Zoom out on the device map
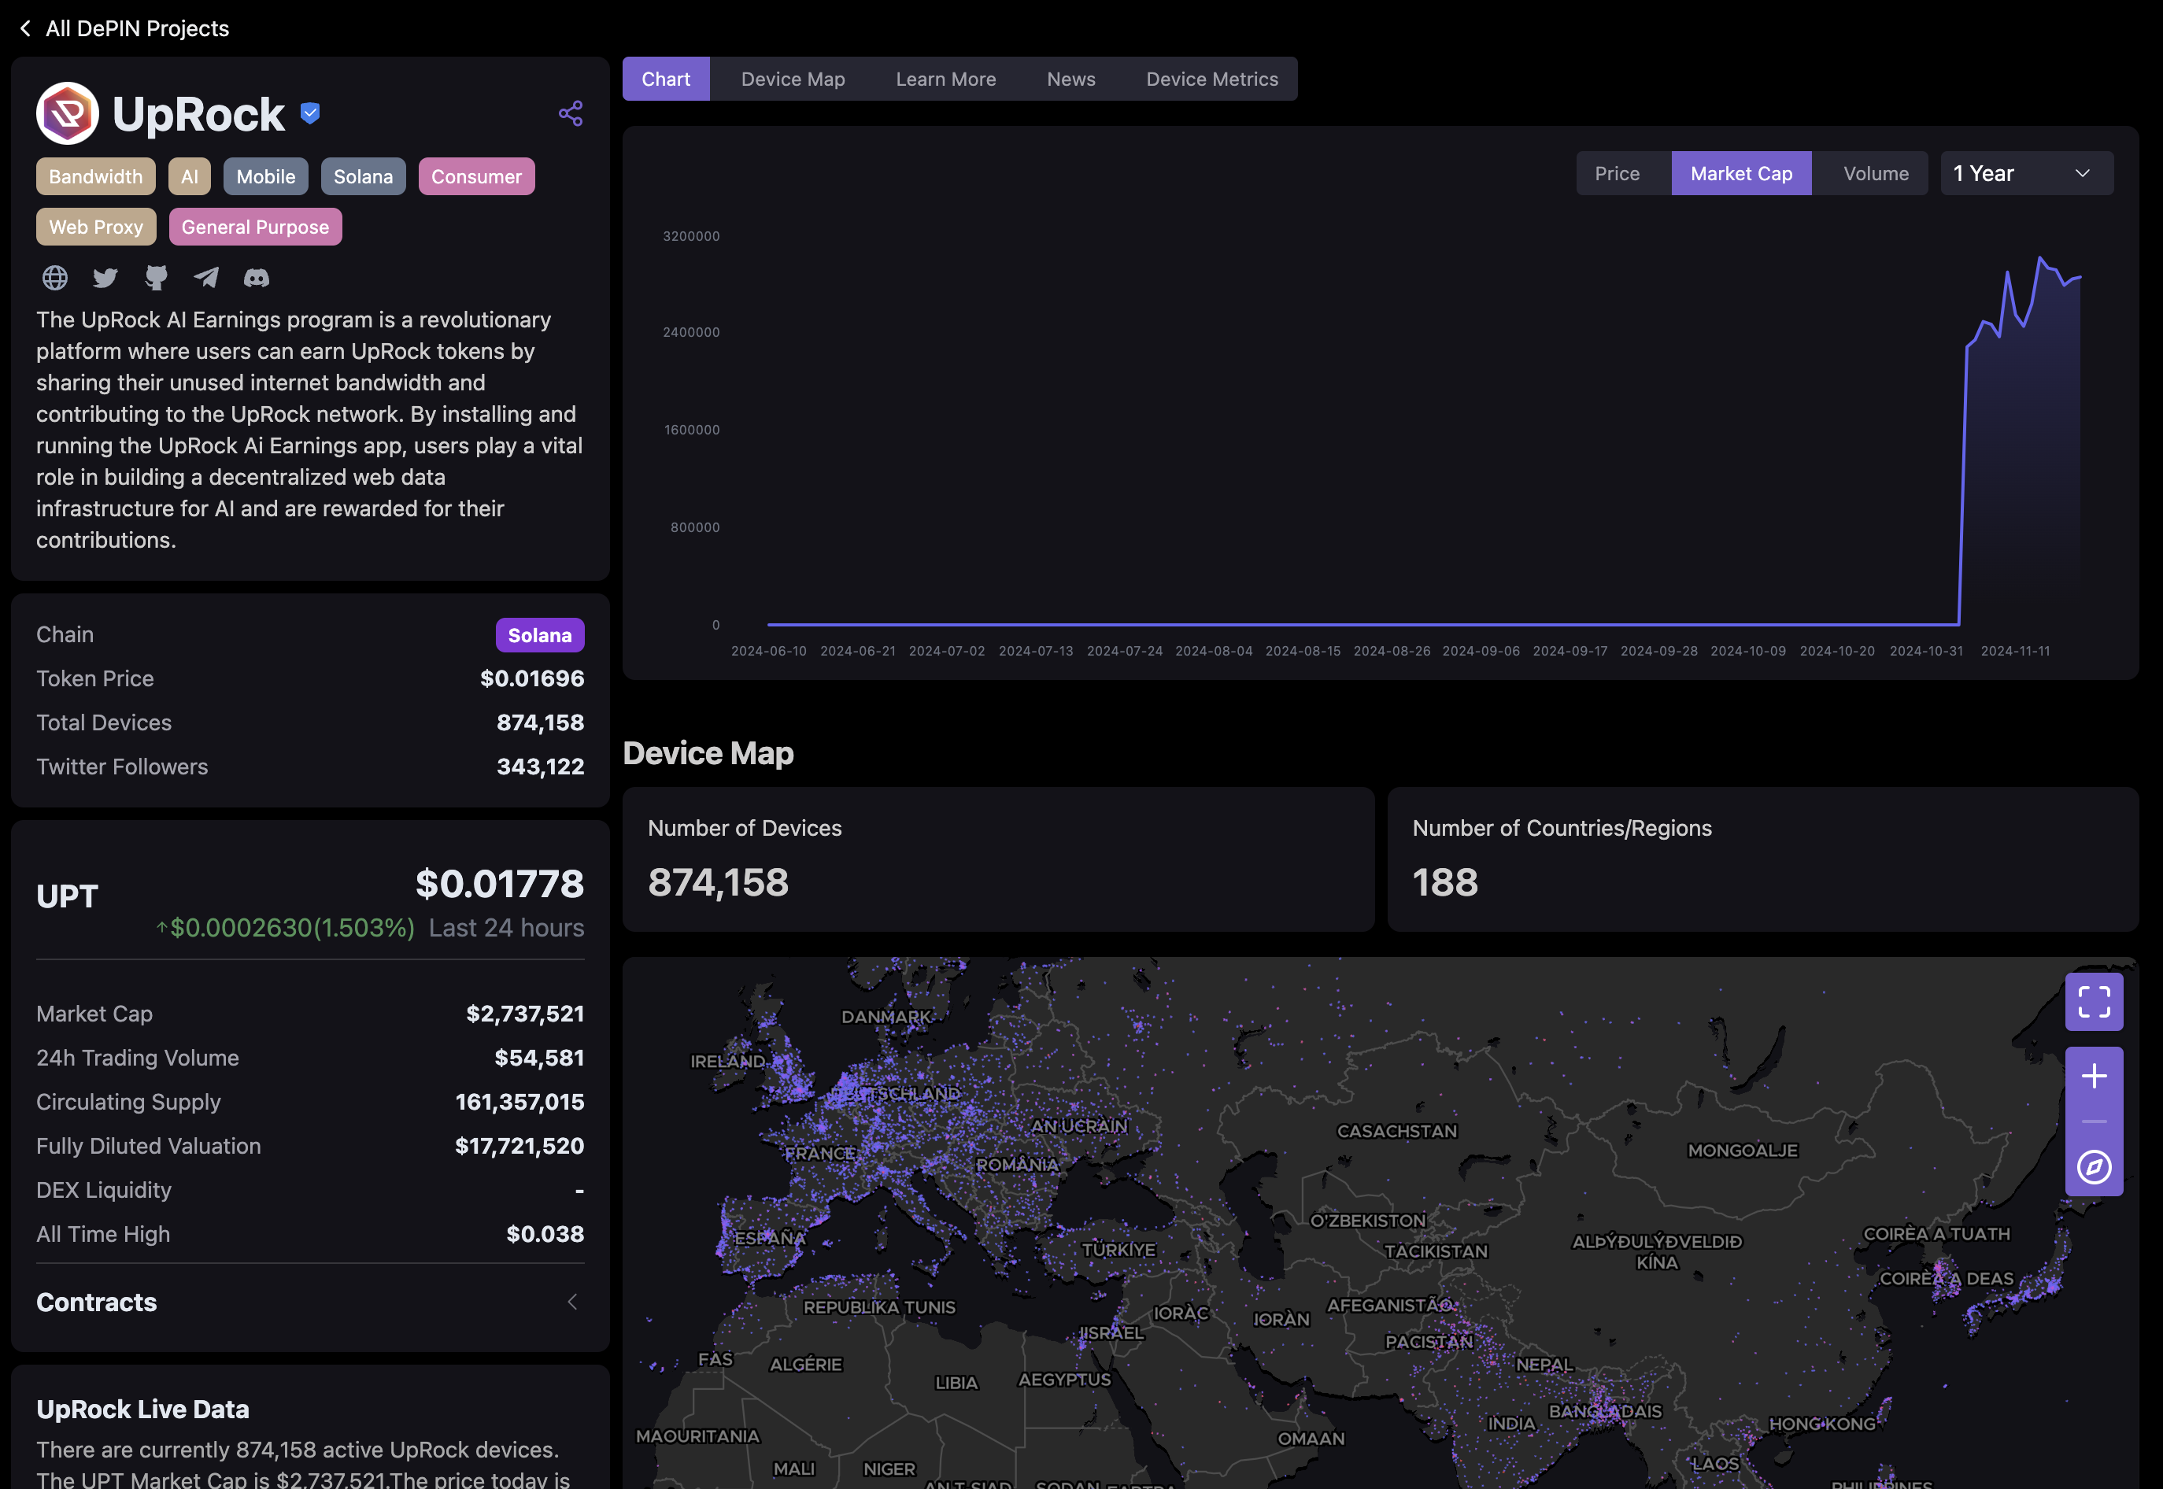This screenshot has width=2163, height=1489. [x=2093, y=1121]
